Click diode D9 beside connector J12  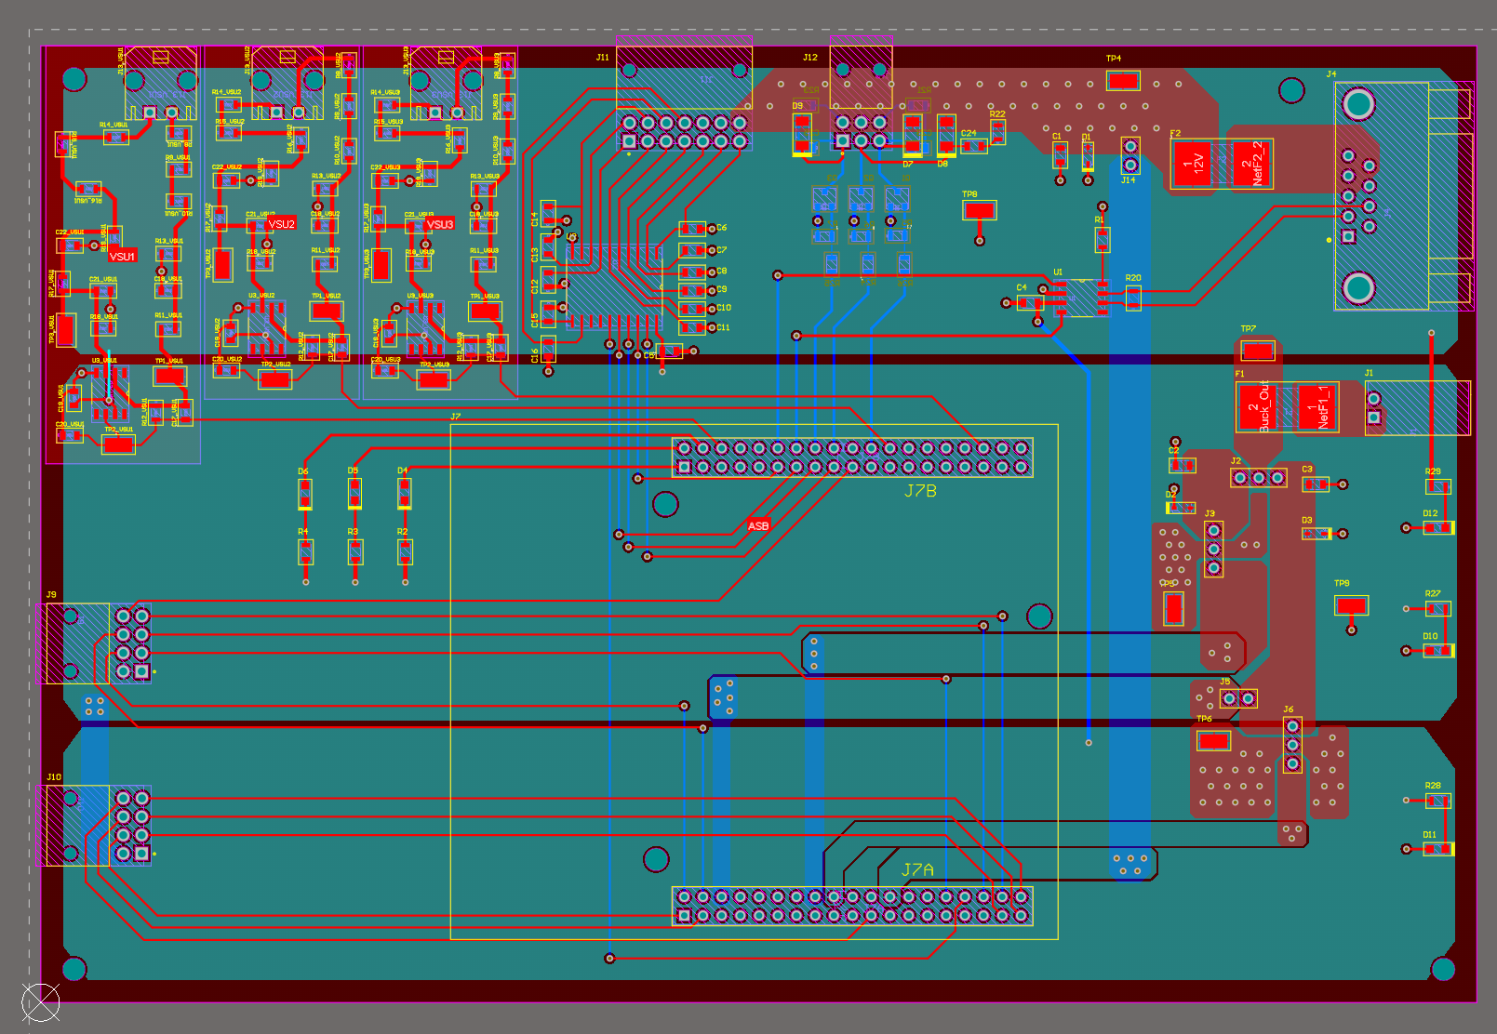point(802,135)
